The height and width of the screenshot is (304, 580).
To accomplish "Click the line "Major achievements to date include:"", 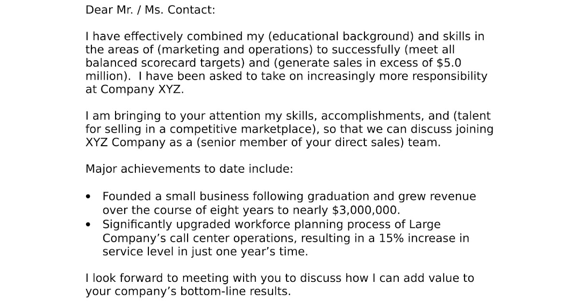I will click(189, 169).
